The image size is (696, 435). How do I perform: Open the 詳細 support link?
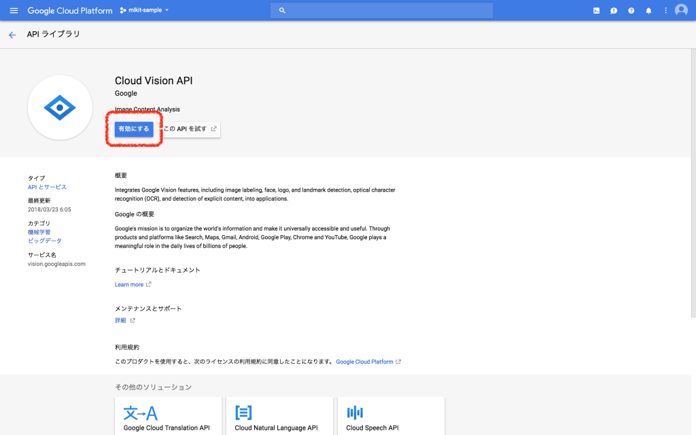(120, 320)
